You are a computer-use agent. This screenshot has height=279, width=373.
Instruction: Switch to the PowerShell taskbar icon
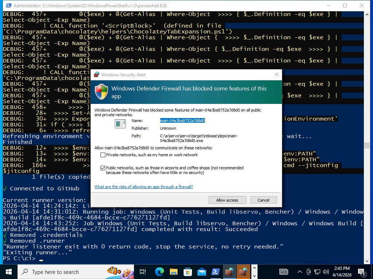(x=216, y=272)
